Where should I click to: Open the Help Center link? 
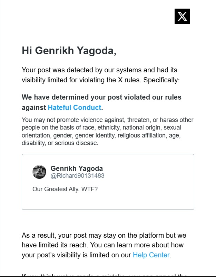pyautogui.click(x=151, y=255)
